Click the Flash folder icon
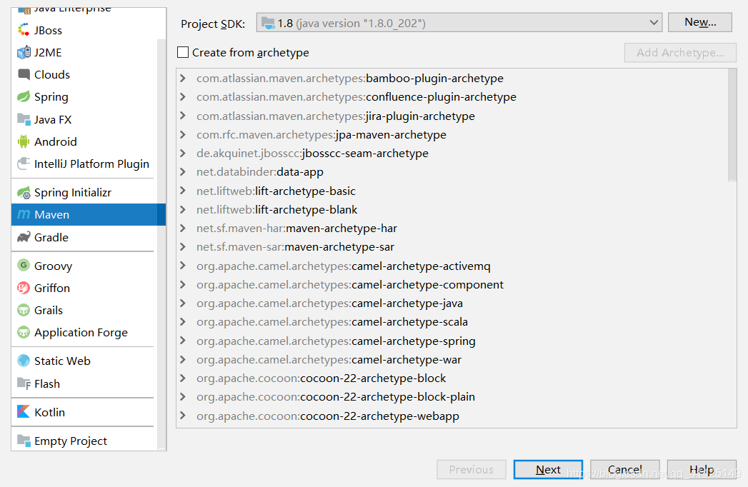 tap(24, 383)
